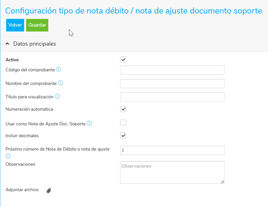The height and width of the screenshot is (207, 268).
Task: Click the paperclip attach file icon
Action: [x=49, y=190]
